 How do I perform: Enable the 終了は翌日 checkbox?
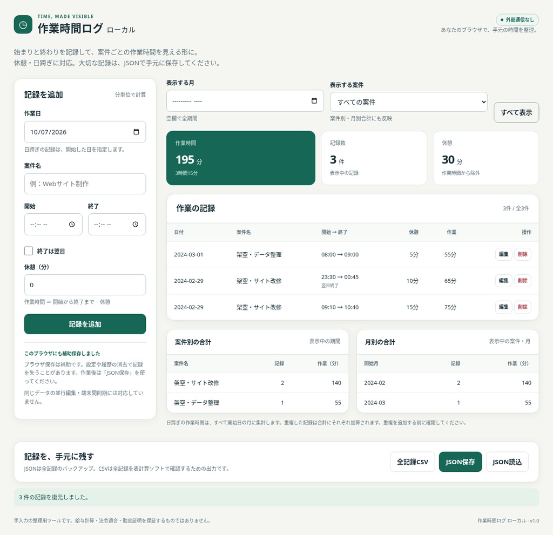coord(29,250)
